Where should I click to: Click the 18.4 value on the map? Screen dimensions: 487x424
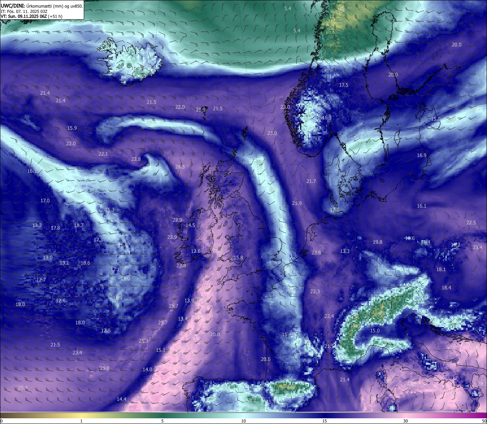point(446,288)
